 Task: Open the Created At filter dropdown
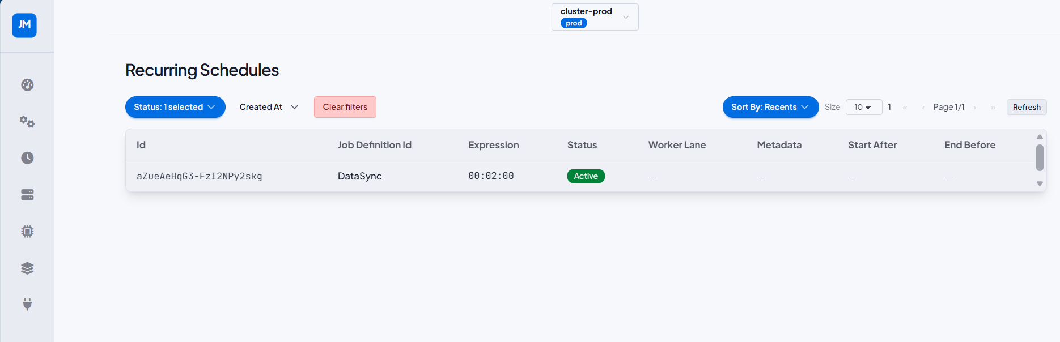point(269,107)
